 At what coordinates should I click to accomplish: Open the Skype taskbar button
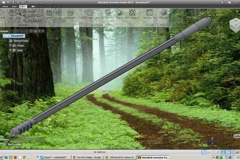[56, 157]
